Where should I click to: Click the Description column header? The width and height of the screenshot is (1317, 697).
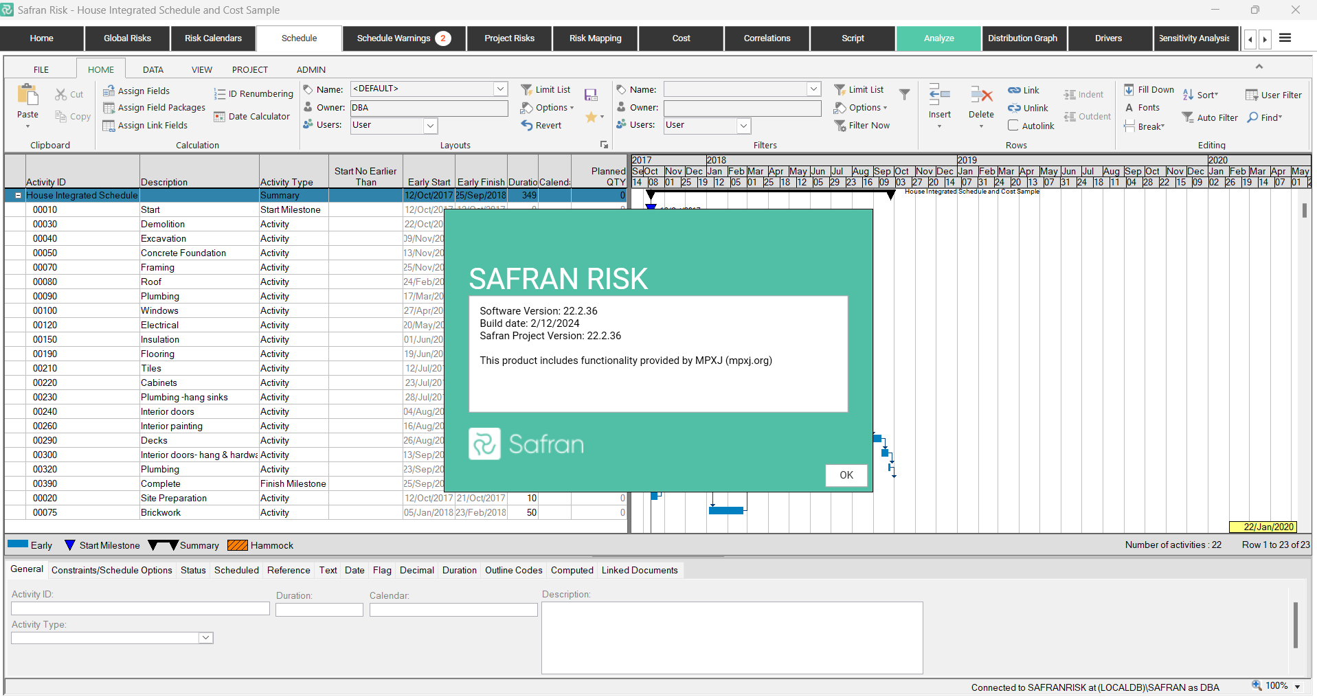tap(199, 172)
